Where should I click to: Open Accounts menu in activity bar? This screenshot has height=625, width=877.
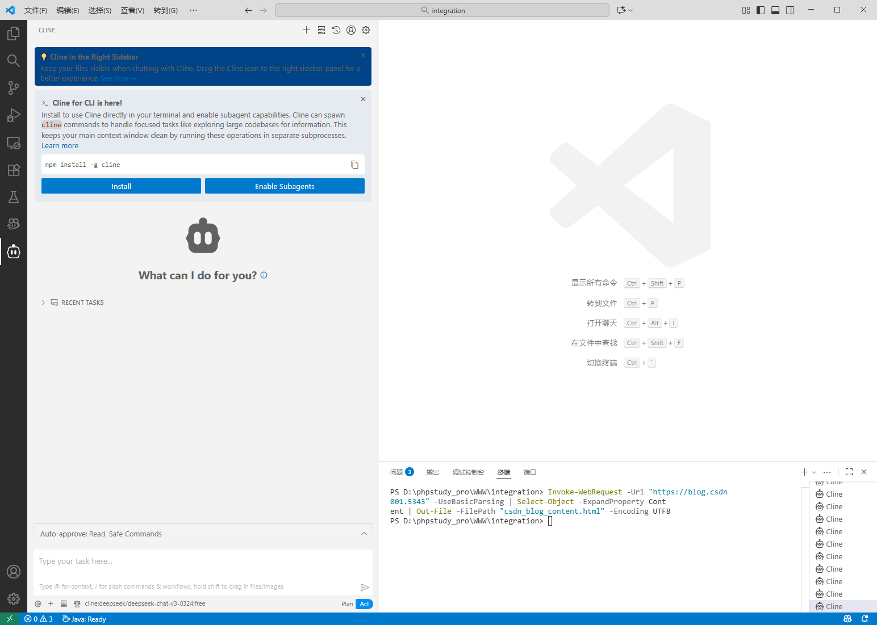point(14,572)
